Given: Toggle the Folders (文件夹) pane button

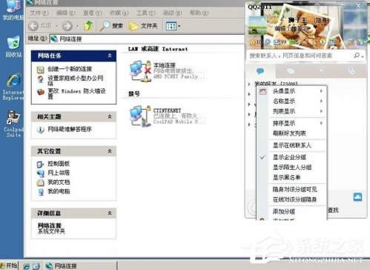Looking at the screenshot, I should 143,26.
